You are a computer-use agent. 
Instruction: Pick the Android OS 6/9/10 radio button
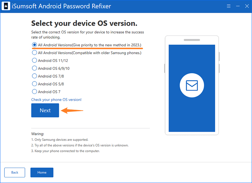[x=35, y=68]
